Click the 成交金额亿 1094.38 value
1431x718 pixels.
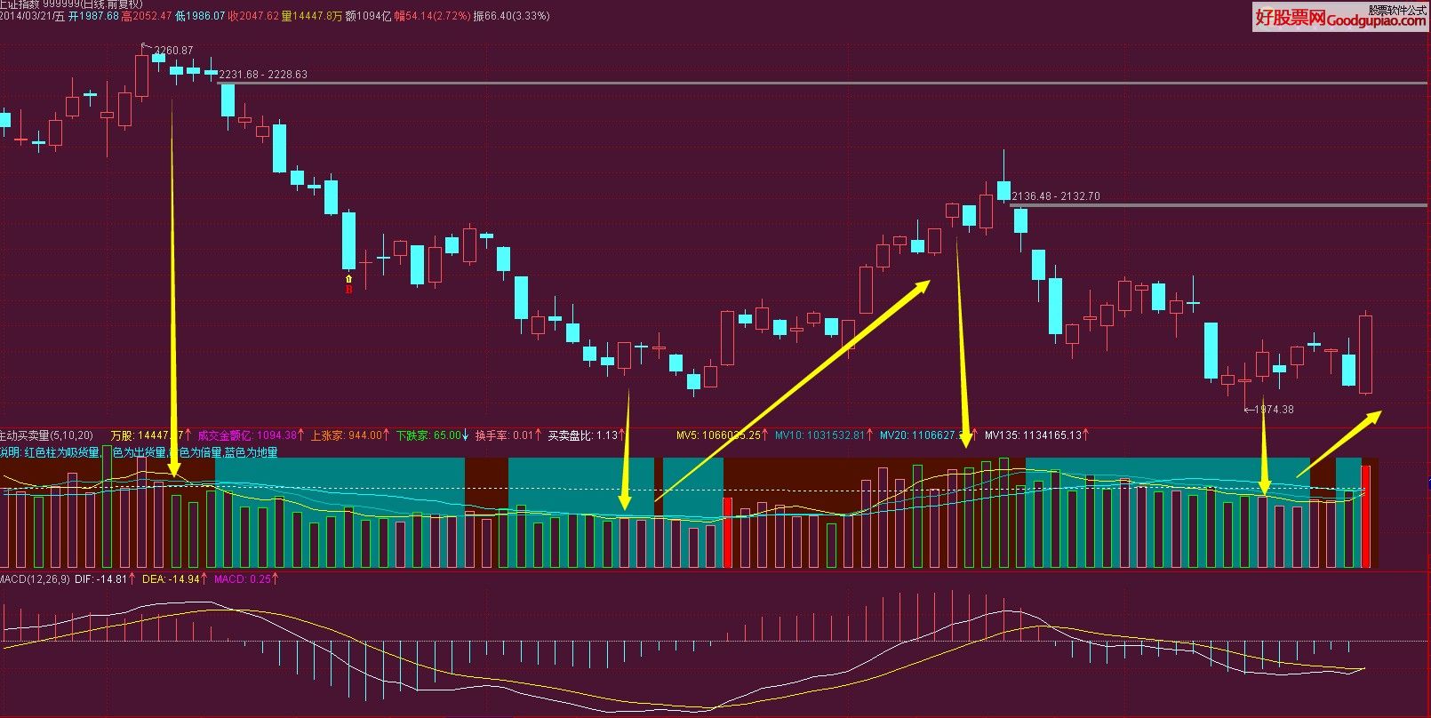click(252, 435)
